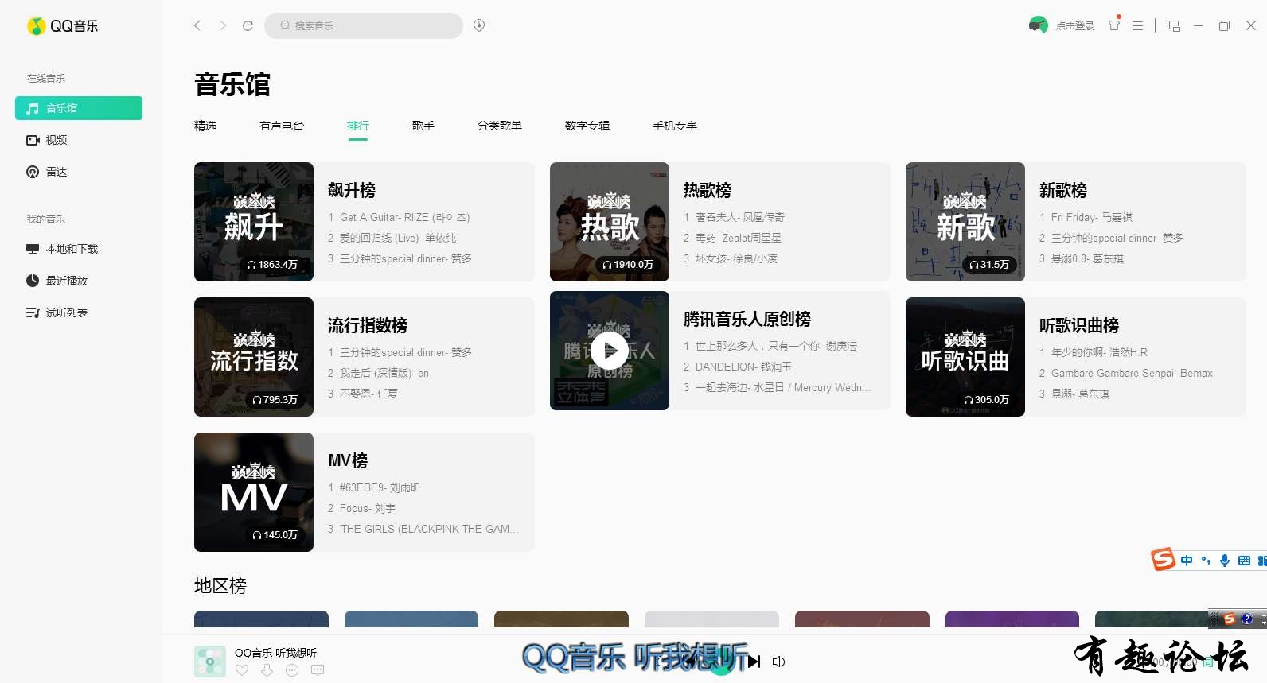Go back with the navigation arrow

point(197,25)
